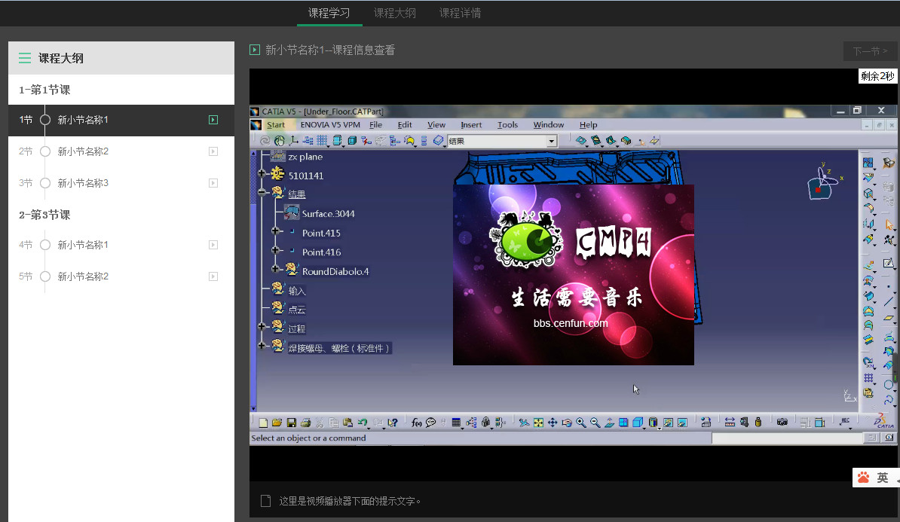The image size is (900, 522).
Task: Open the ENOVIA V5 VPM menu
Action: tap(330, 124)
